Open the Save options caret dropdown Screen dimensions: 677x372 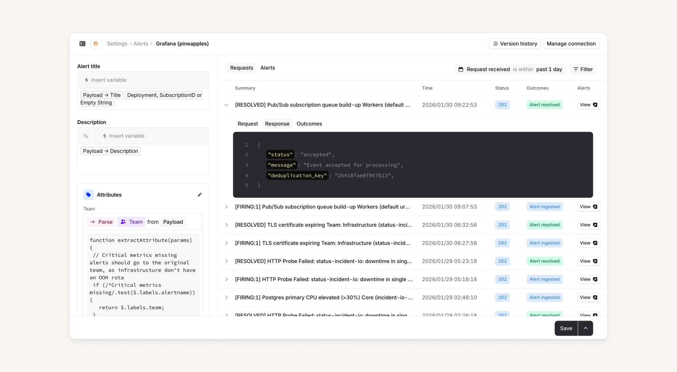(585, 328)
